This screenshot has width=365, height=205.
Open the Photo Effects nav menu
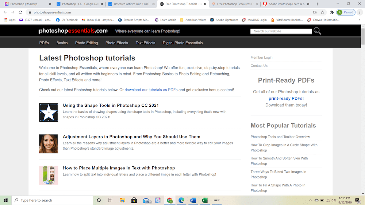[117, 43]
